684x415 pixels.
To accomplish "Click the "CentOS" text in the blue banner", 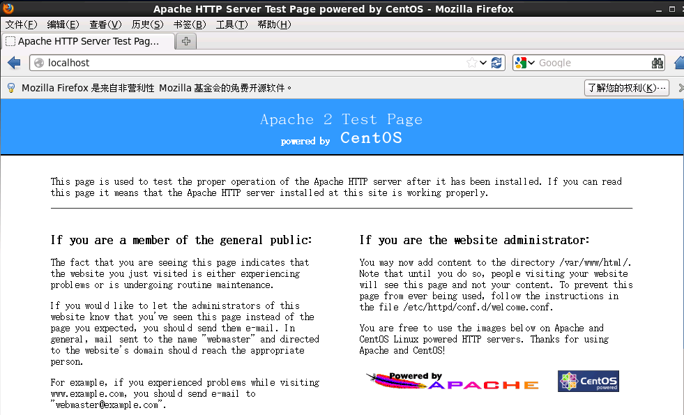I will pos(371,138).
